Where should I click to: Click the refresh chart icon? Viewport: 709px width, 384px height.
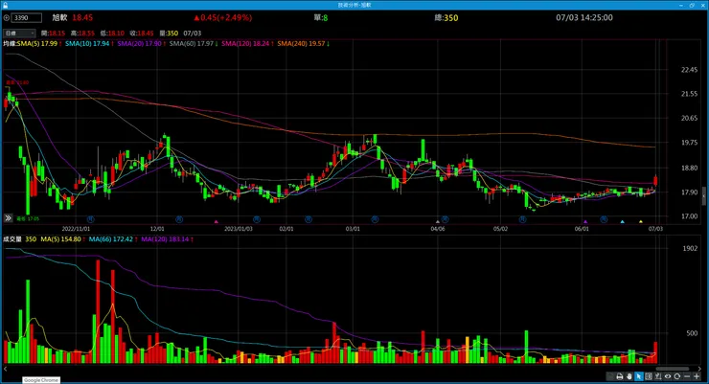(676, 376)
